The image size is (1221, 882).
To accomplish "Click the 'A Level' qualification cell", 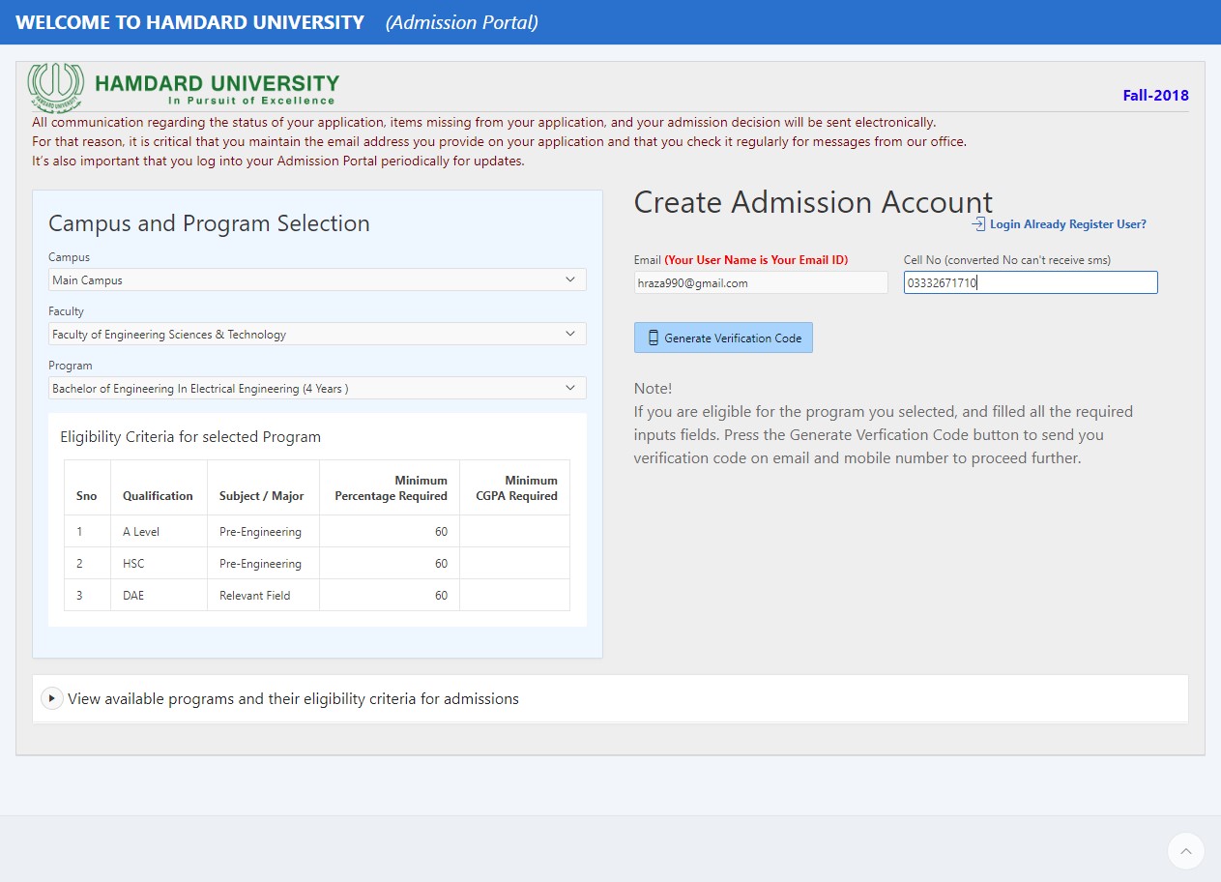I will tap(159, 531).
